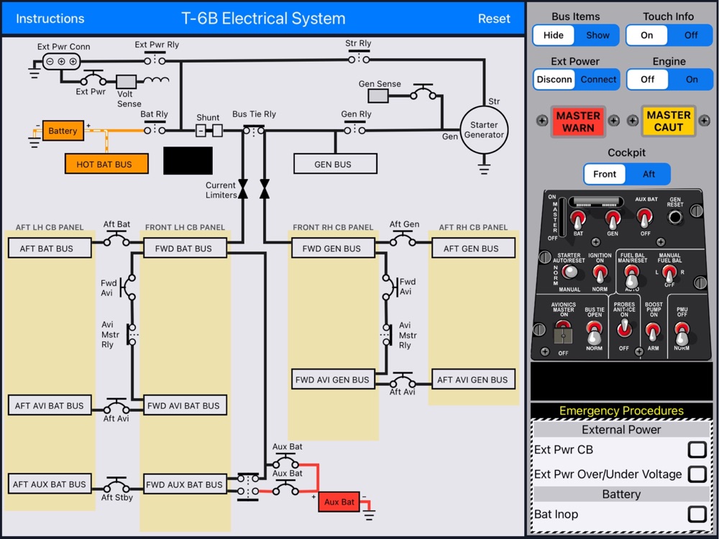Select Show for Bus Items

[x=597, y=35]
